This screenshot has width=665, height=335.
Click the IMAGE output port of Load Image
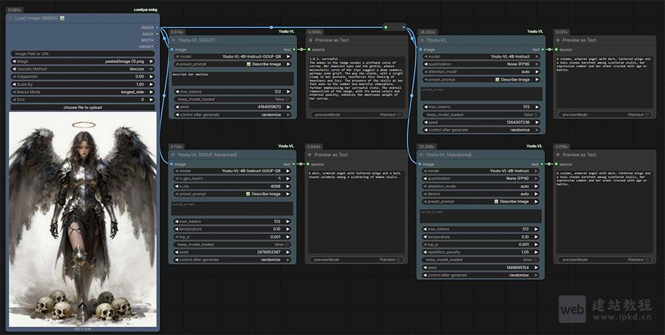pyautogui.click(x=157, y=27)
